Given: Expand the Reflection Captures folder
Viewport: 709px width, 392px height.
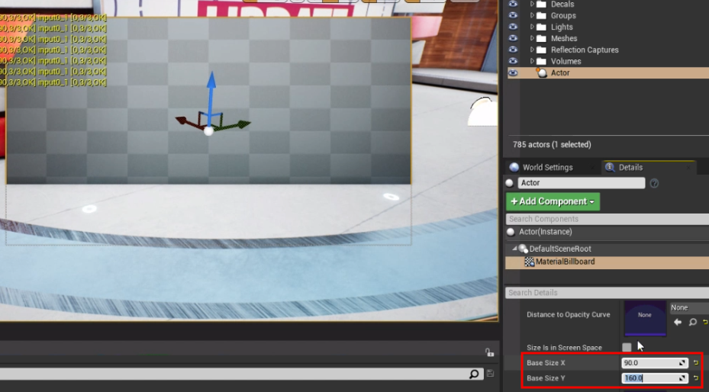Looking at the screenshot, I should pos(532,50).
